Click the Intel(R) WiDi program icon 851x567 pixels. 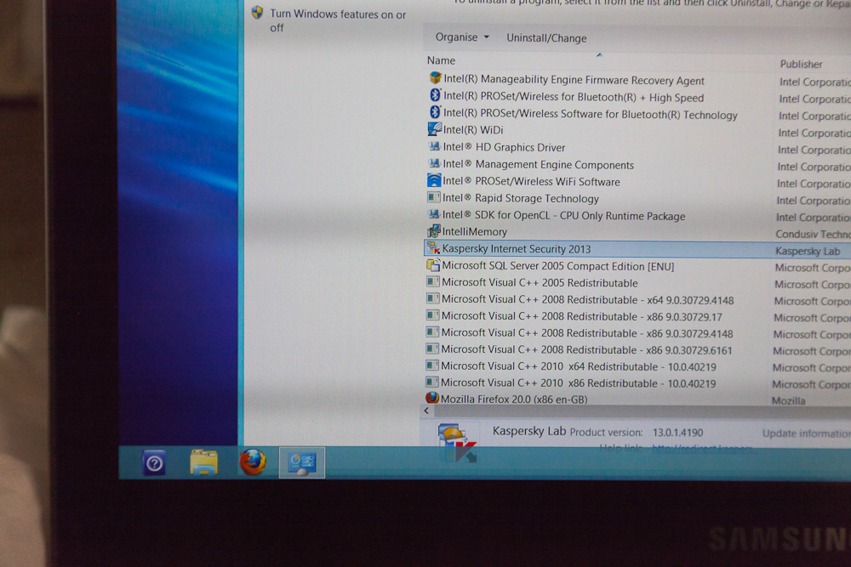pyautogui.click(x=434, y=129)
